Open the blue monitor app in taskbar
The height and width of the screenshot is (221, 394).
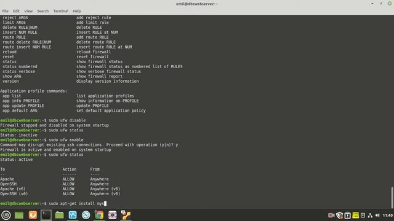point(73,215)
